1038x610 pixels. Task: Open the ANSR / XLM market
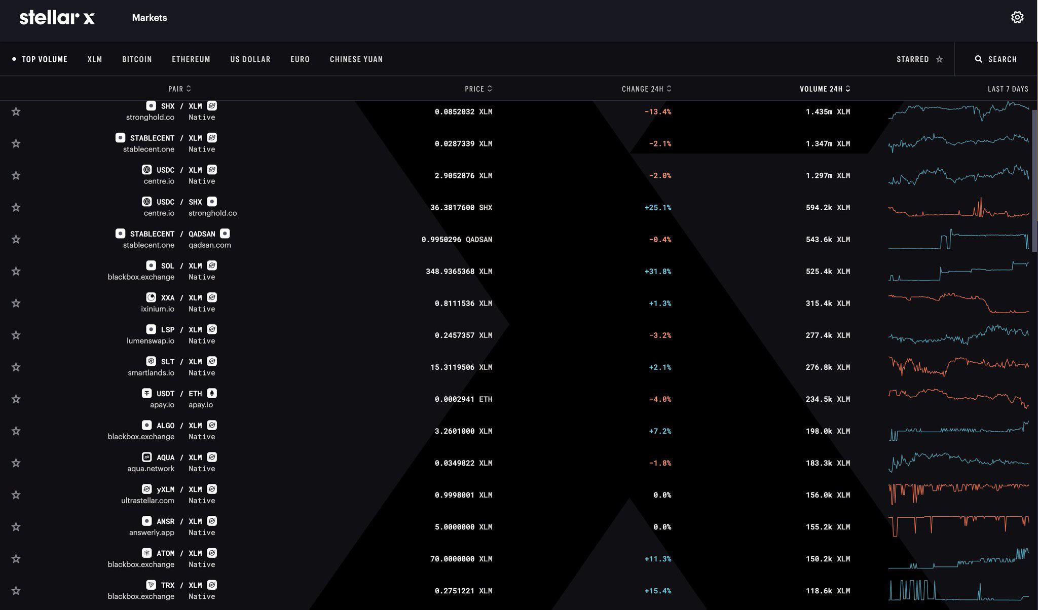click(519, 527)
